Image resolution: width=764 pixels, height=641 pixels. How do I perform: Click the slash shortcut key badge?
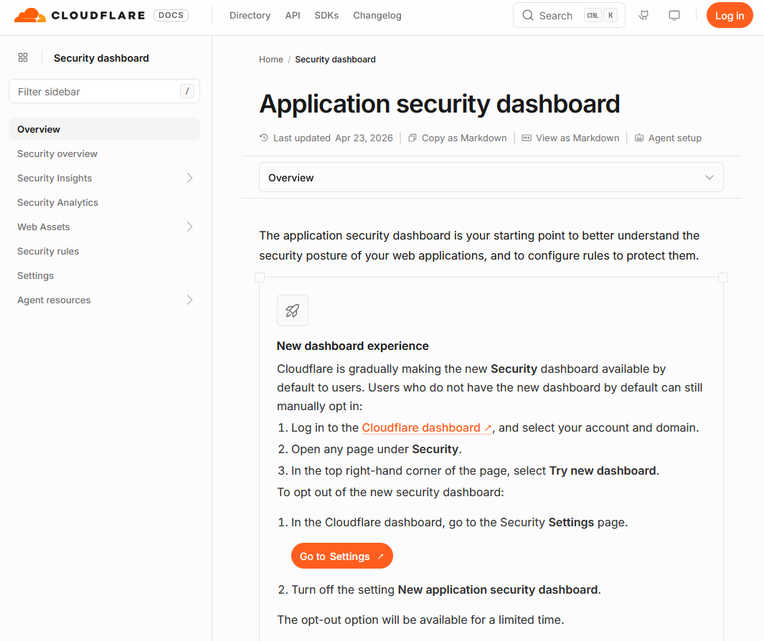pyautogui.click(x=187, y=91)
